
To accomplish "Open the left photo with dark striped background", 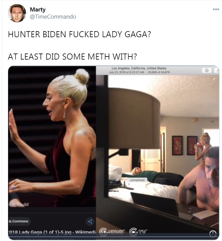I will [x=52, y=136].
